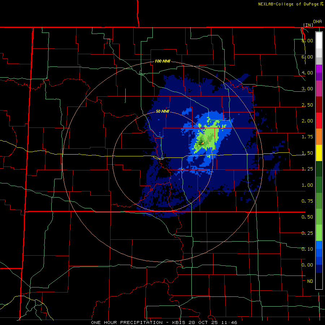
Task: Click the 0.10 legend value
Action: pos(307,249)
